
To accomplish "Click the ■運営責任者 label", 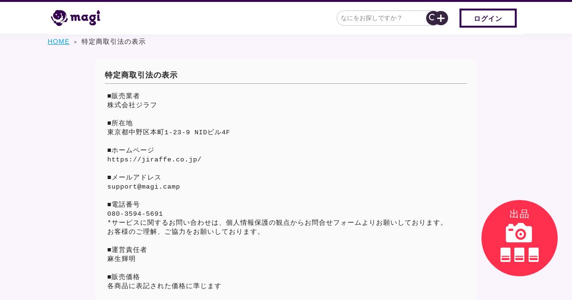I will tap(127, 250).
